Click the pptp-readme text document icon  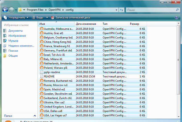(x=42, y=72)
